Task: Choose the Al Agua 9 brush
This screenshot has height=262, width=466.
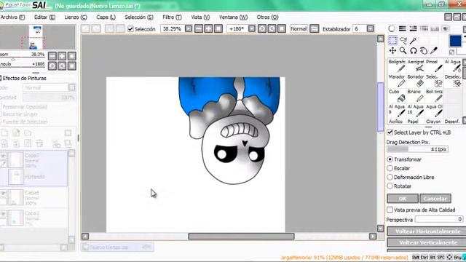Action: click(x=397, y=111)
